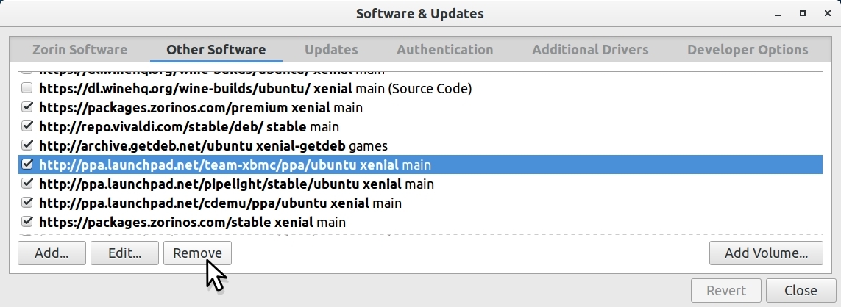Uncheck the packages.zorinos.com premium source
Image resolution: width=841 pixels, height=307 pixels.
[x=27, y=108]
